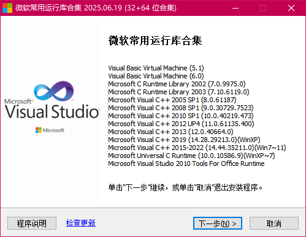Click Visual C++ 2019 (WinXP) entry
The width and height of the screenshot is (306, 237).
pyautogui.click(x=184, y=140)
